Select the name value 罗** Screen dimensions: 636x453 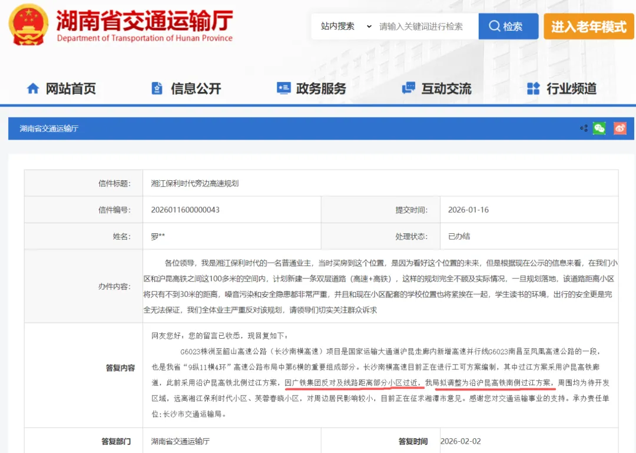[x=158, y=236]
